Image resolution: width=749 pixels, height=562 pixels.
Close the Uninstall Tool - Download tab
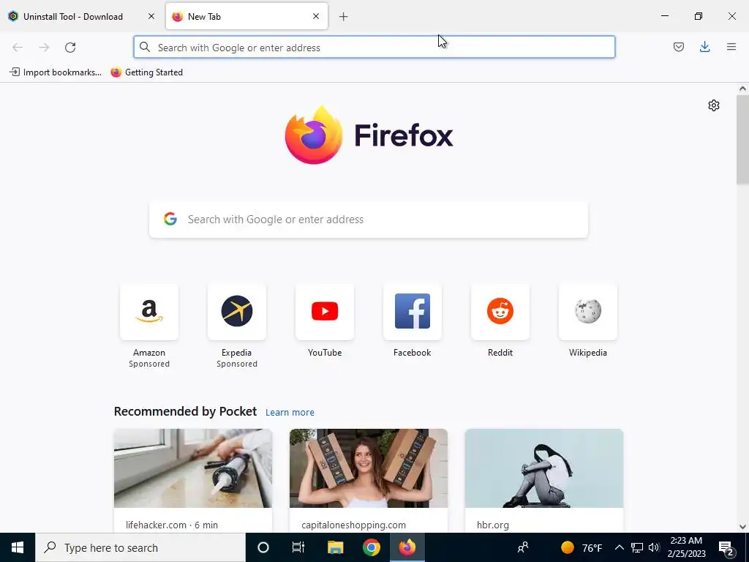[x=151, y=16]
